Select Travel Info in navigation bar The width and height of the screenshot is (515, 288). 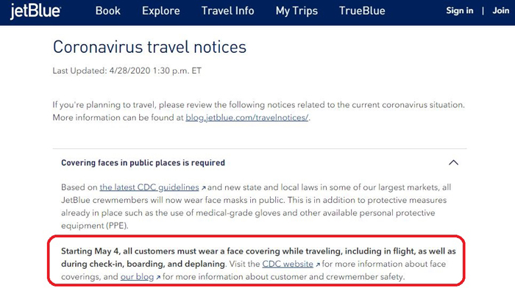pyautogui.click(x=227, y=11)
